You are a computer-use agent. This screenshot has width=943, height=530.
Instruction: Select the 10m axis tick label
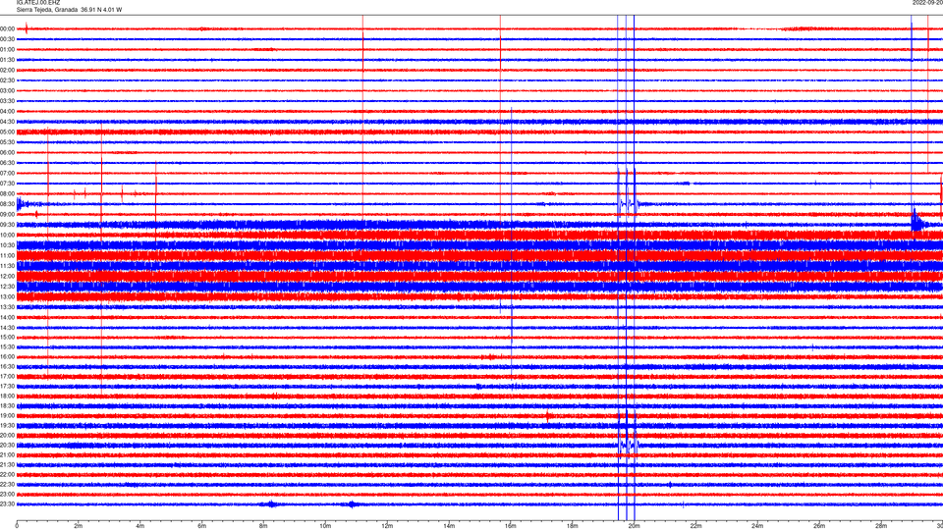[x=325, y=526]
